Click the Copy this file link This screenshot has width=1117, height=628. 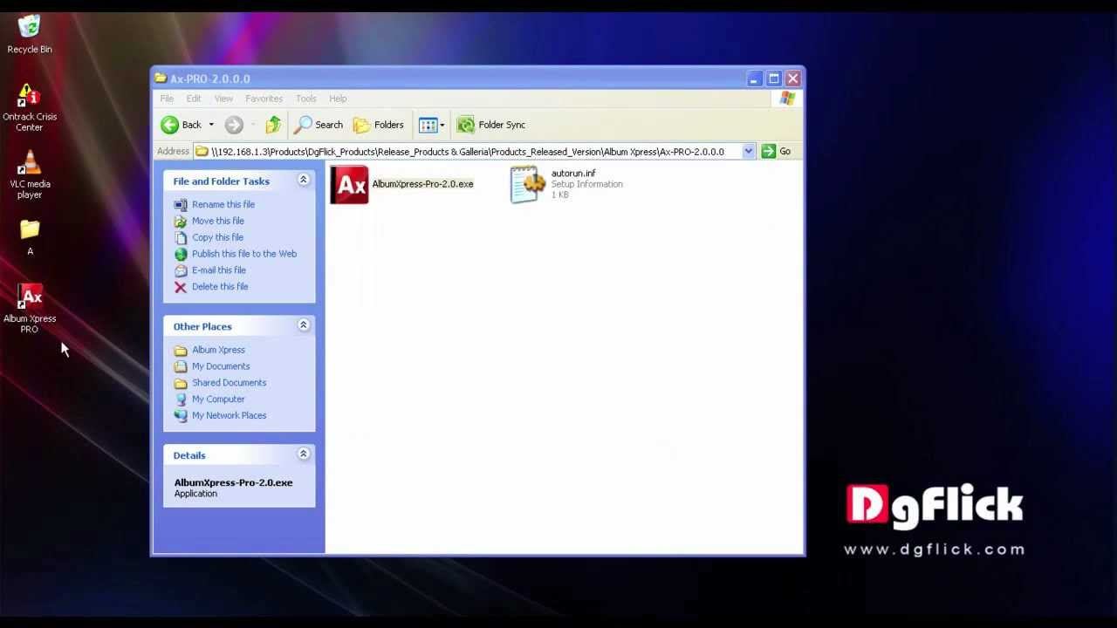click(x=217, y=237)
